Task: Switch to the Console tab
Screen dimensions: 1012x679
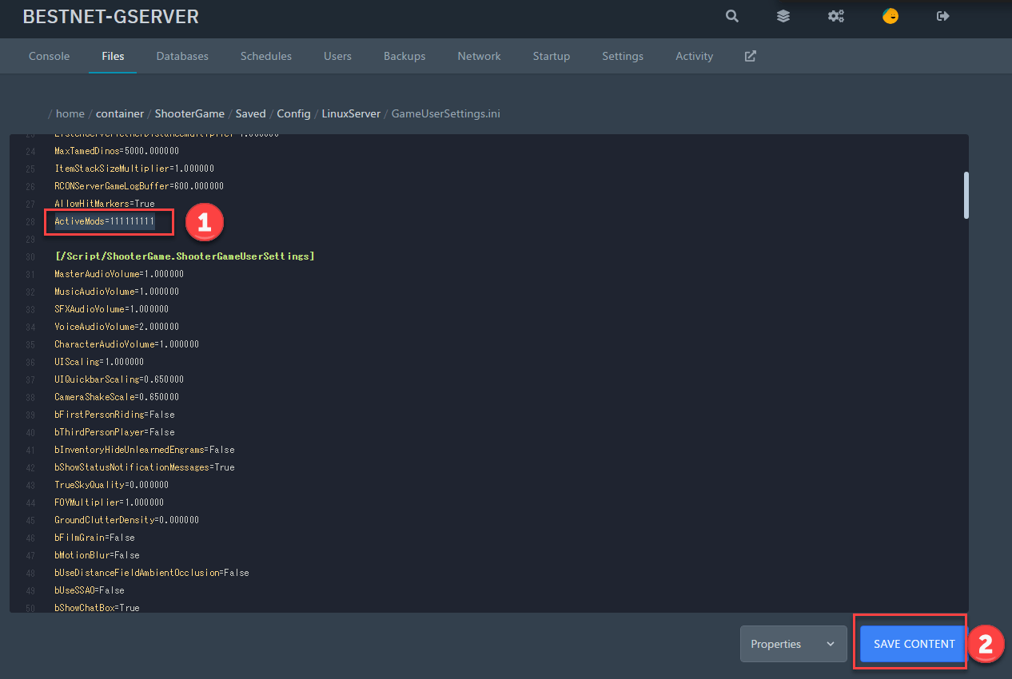Action: pos(49,56)
